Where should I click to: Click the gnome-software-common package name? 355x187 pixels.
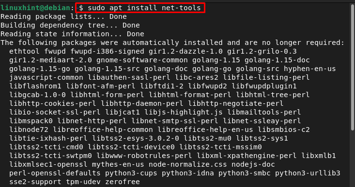pos(142,60)
